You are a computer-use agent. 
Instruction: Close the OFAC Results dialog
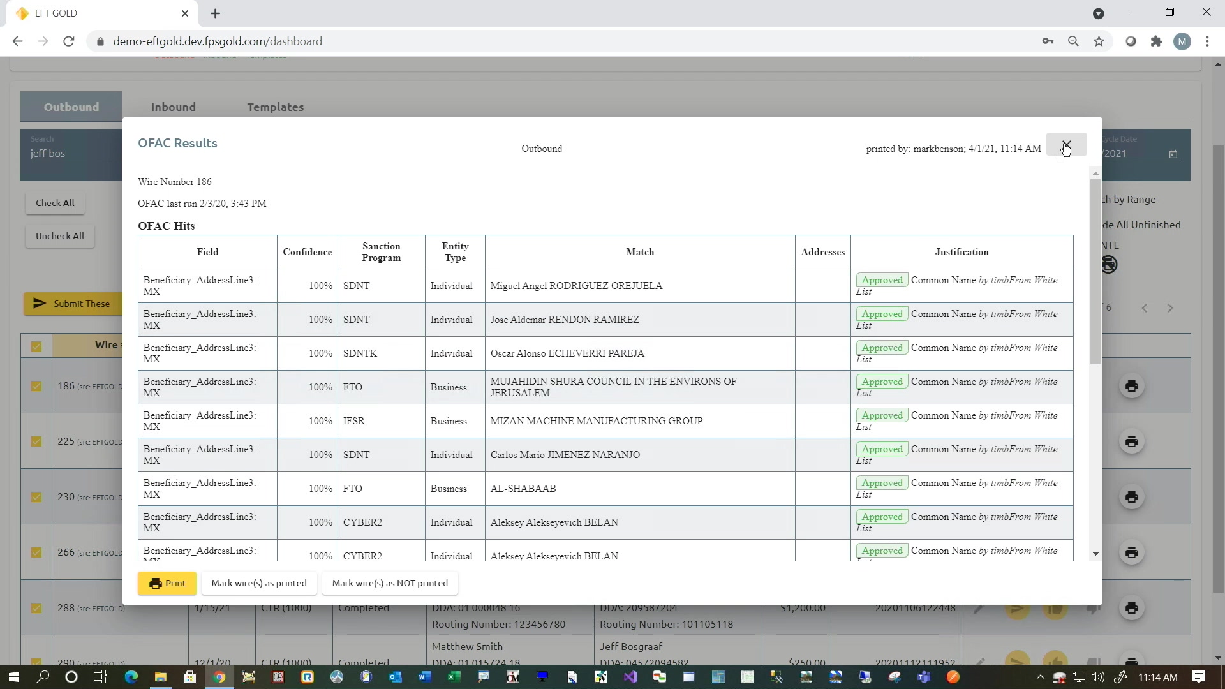click(1066, 145)
